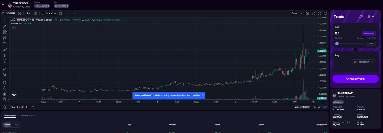Switch to the Transactions tab
This screenshot has height=133, width=383.
point(10,115)
